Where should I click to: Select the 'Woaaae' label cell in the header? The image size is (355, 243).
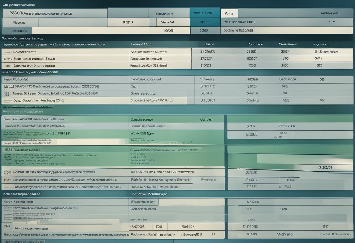20,22
